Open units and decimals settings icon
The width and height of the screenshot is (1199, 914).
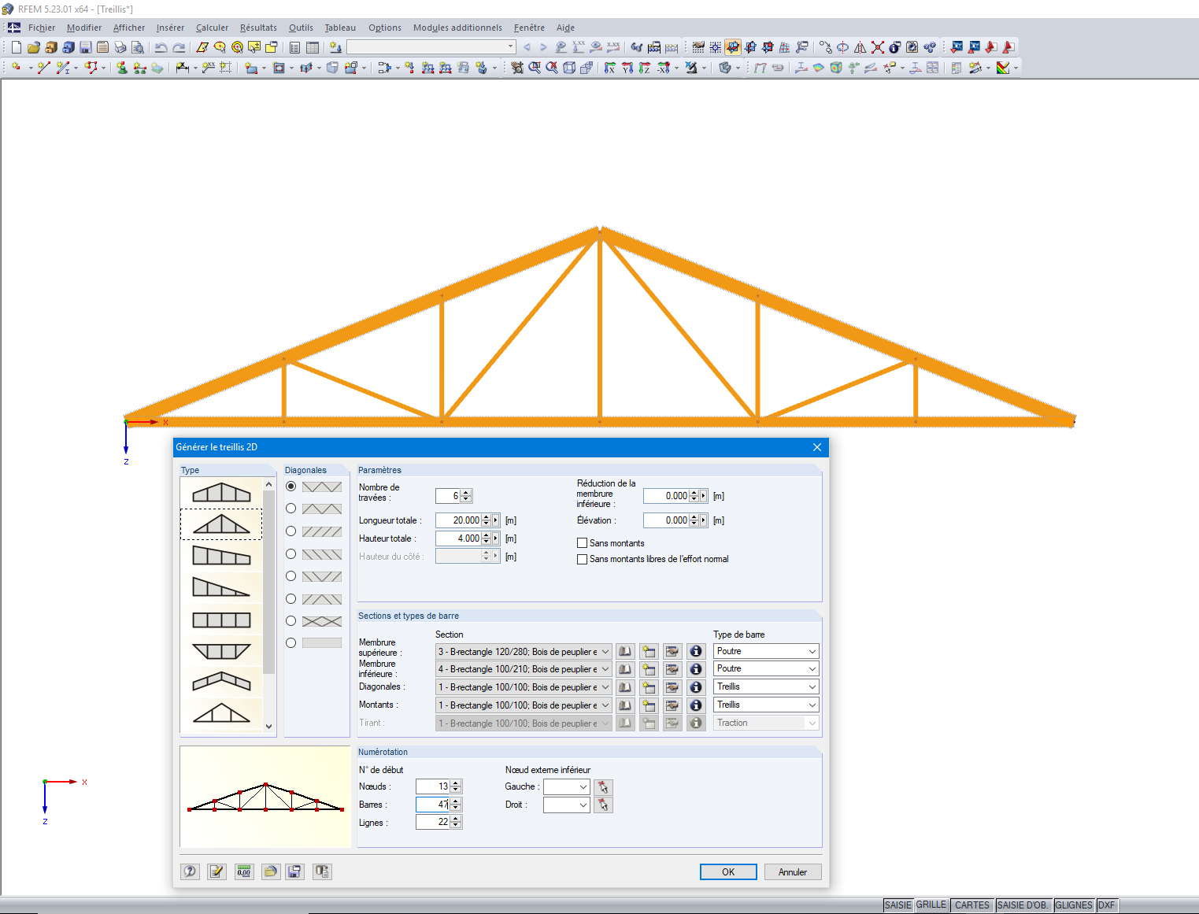pos(244,871)
